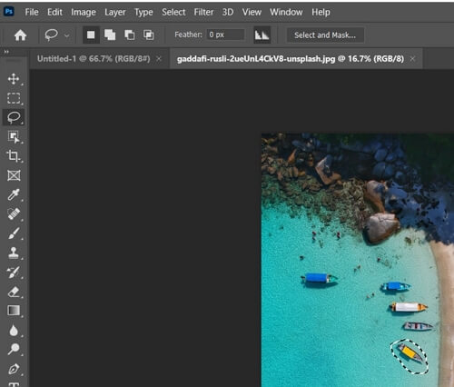
Task: Enable New selection mode
Action: pyautogui.click(x=91, y=35)
